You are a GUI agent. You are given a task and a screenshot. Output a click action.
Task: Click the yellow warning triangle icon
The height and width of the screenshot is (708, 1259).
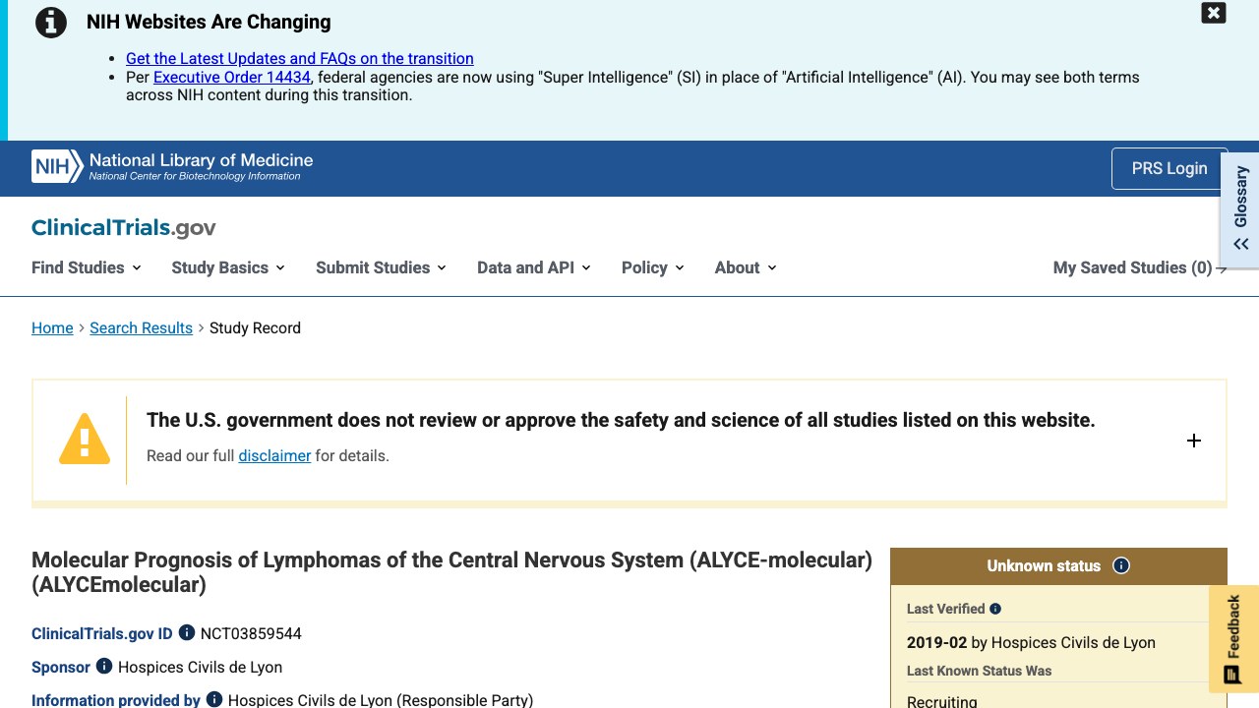[85, 439]
